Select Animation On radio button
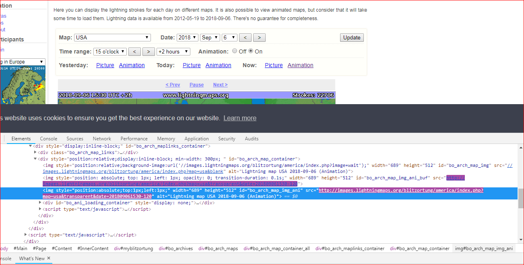 pos(251,51)
